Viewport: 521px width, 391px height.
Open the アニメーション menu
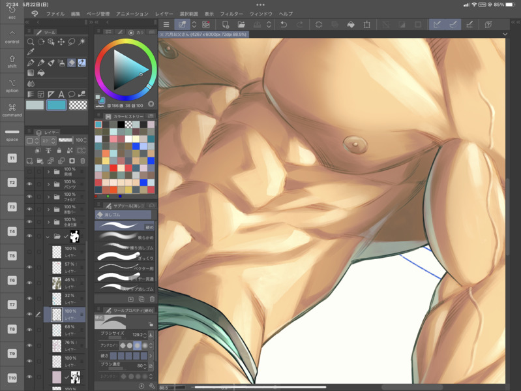(x=132, y=14)
